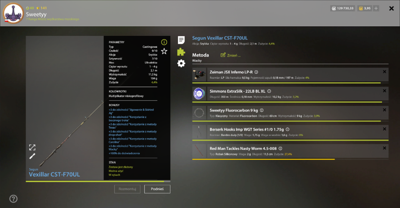Open the gear settings tab
This screenshot has height=208, width=400.
(181, 63)
